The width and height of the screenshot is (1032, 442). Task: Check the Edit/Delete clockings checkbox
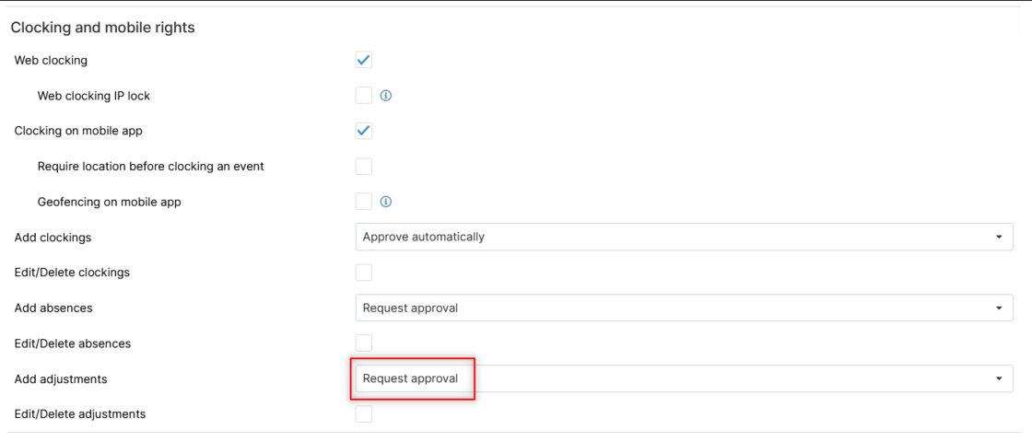(x=364, y=273)
